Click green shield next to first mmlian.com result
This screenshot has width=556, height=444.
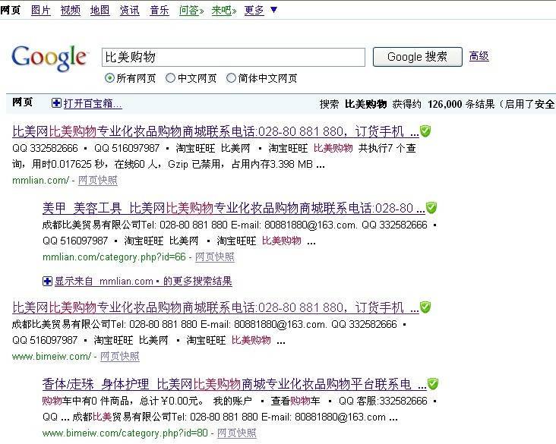(425, 131)
